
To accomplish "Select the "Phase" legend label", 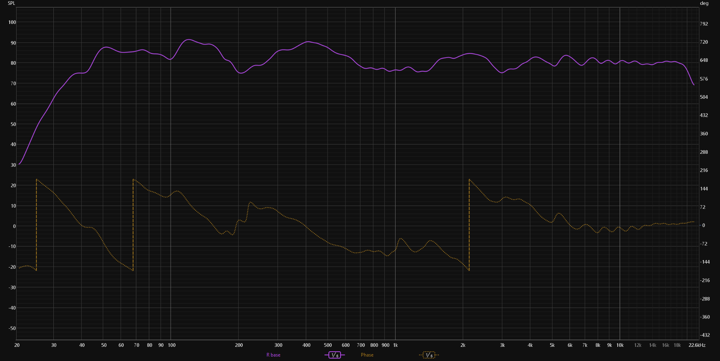I will pos(367,355).
